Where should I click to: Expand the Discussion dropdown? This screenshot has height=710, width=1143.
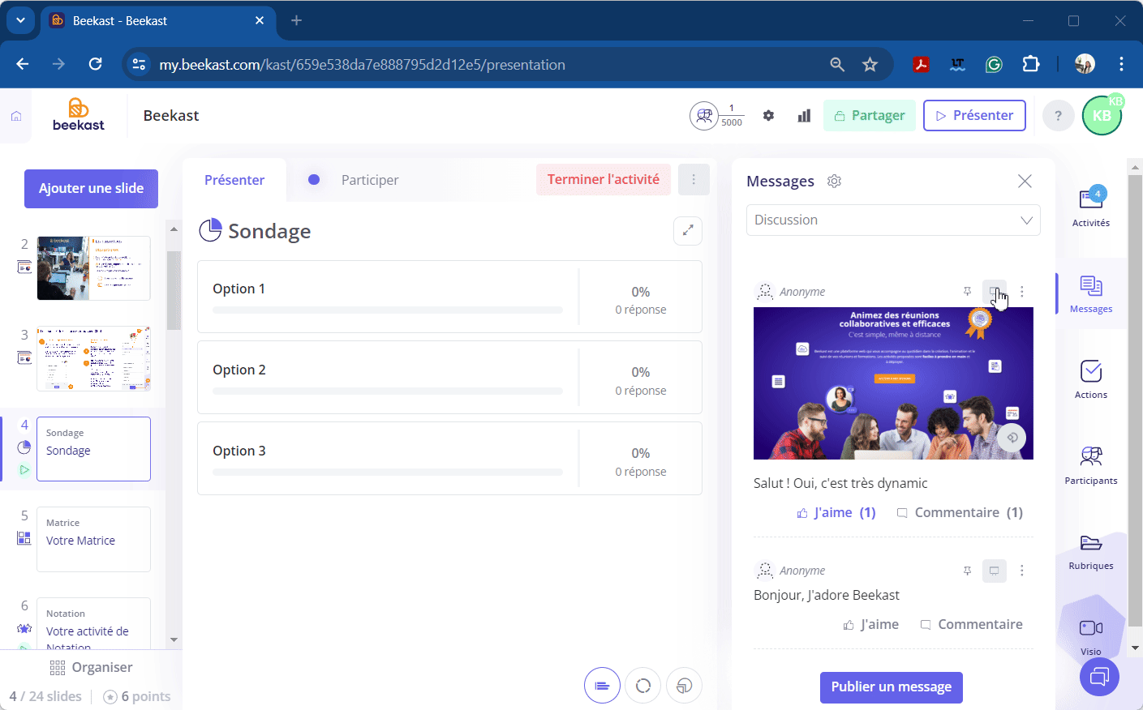[x=892, y=220]
